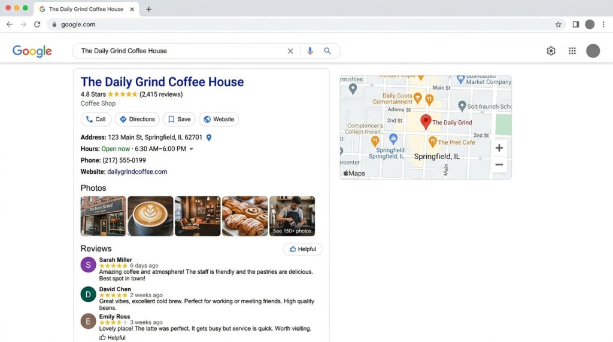Click the Maps logo on the map

pos(354,173)
